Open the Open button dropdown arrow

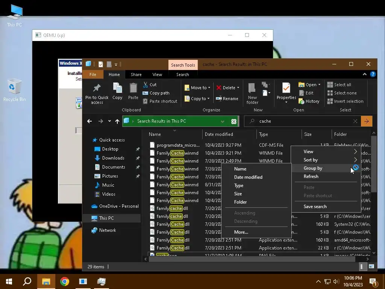click(x=319, y=85)
